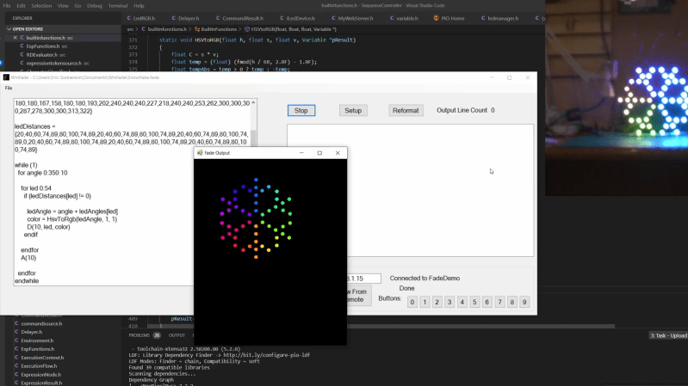Open the task dropdown in the terminal panel
Screen dimensions: 688x386
(667, 335)
